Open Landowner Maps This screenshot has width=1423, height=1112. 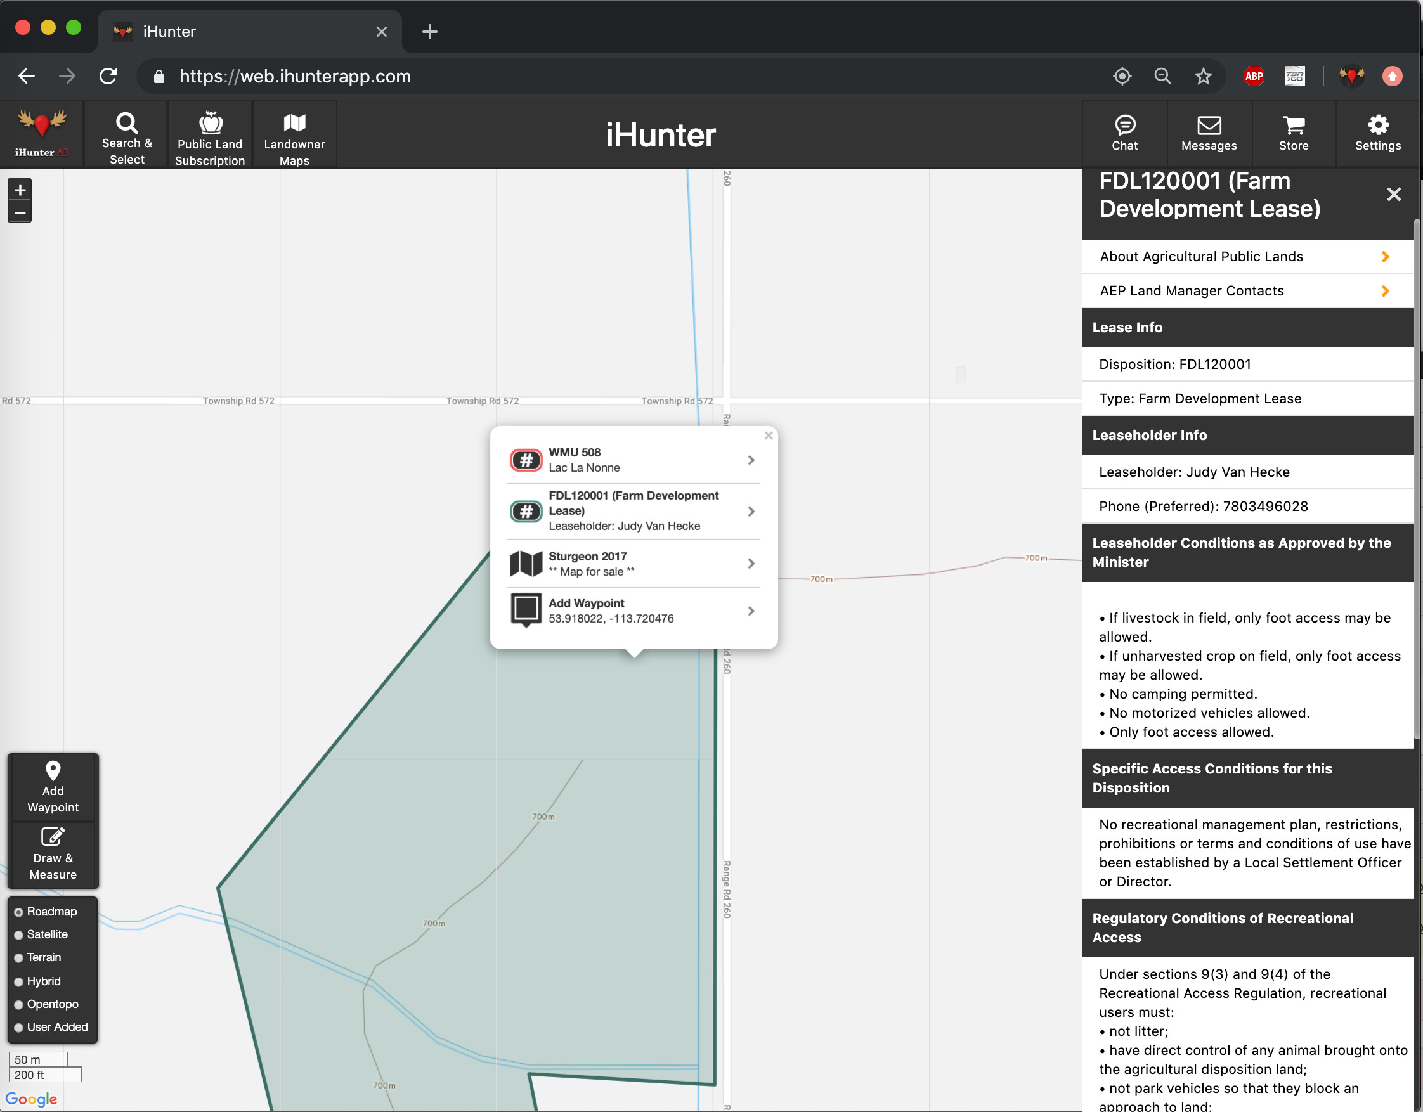pyautogui.click(x=294, y=134)
